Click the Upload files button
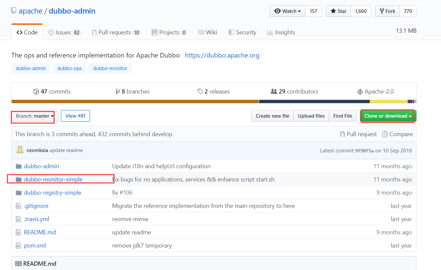 311,116
